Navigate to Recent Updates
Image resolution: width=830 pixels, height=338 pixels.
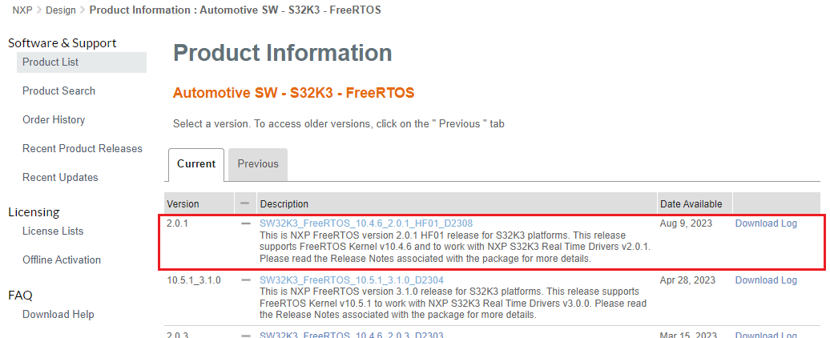point(60,178)
